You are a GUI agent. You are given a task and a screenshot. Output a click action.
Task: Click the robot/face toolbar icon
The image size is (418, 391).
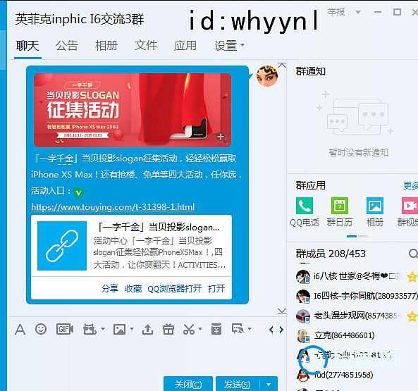[x=90, y=329]
